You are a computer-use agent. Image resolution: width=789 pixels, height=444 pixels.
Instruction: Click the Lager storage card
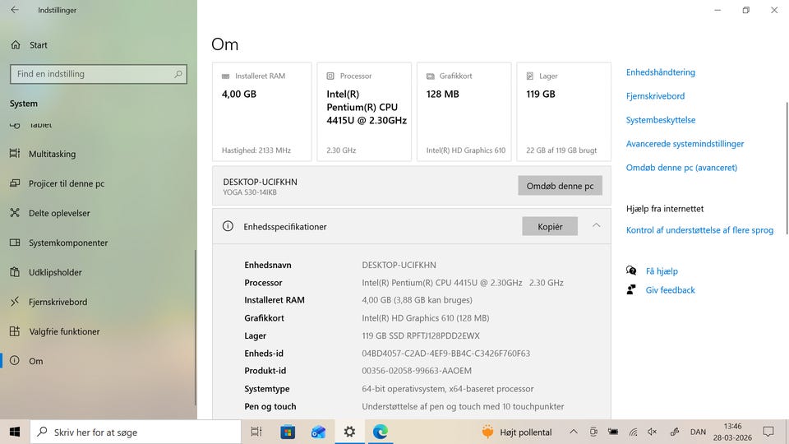click(x=564, y=112)
